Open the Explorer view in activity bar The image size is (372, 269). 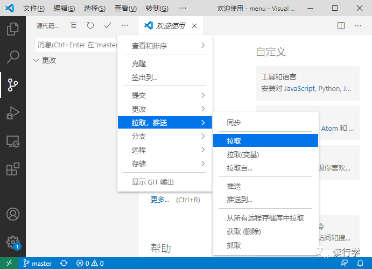click(x=13, y=29)
